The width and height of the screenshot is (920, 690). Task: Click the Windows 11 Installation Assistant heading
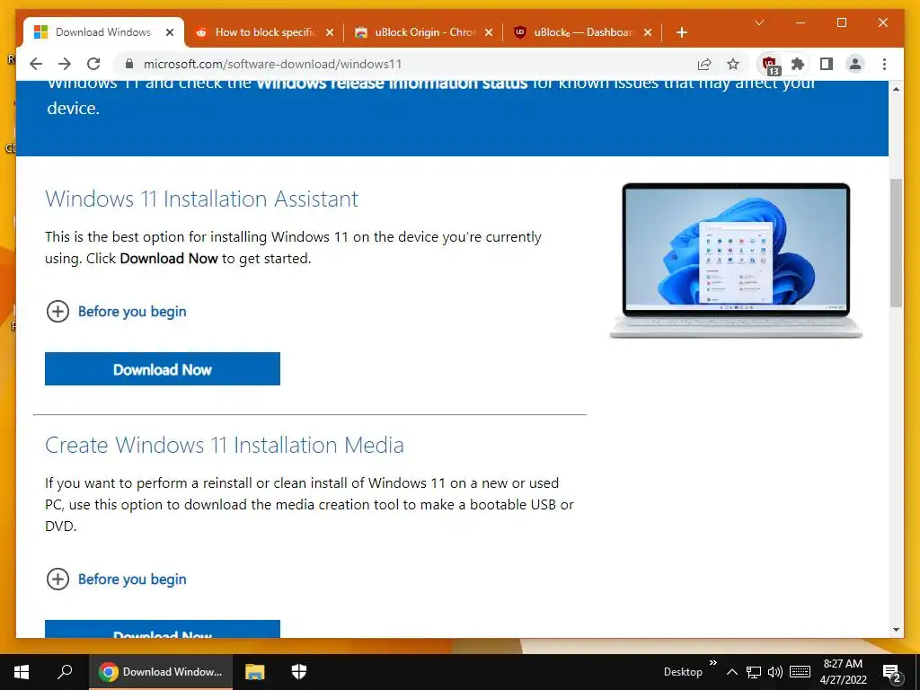(x=201, y=199)
